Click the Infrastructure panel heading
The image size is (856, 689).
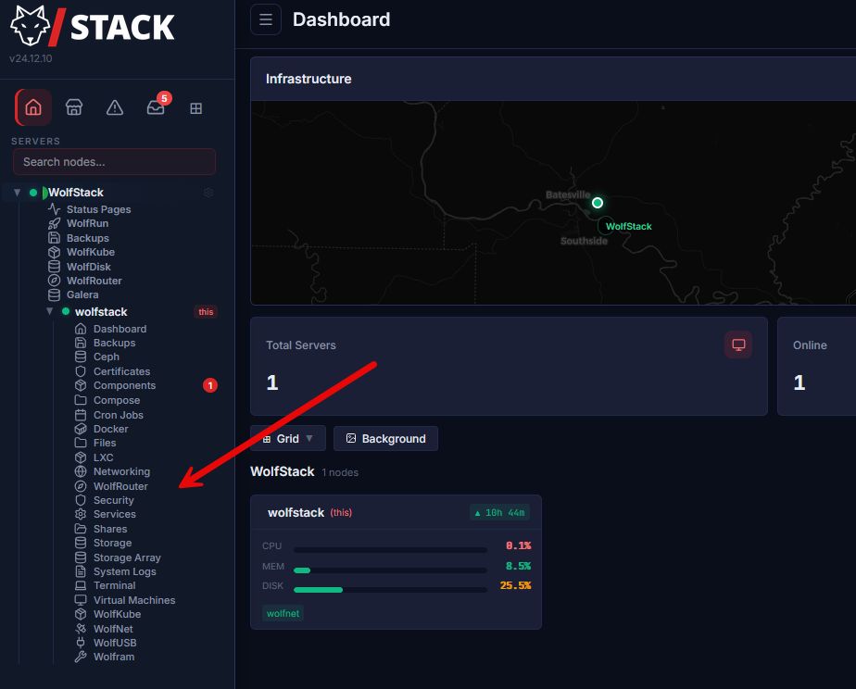point(308,79)
